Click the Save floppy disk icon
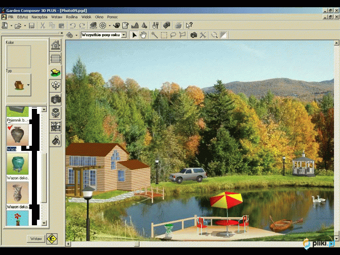 tap(32, 26)
